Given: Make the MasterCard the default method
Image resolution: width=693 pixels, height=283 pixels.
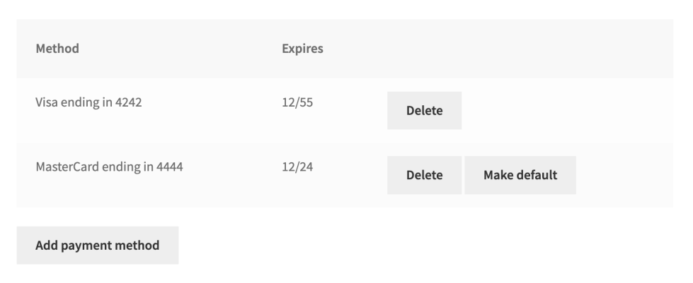Looking at the screenshot, I should [x=520, y=175].
